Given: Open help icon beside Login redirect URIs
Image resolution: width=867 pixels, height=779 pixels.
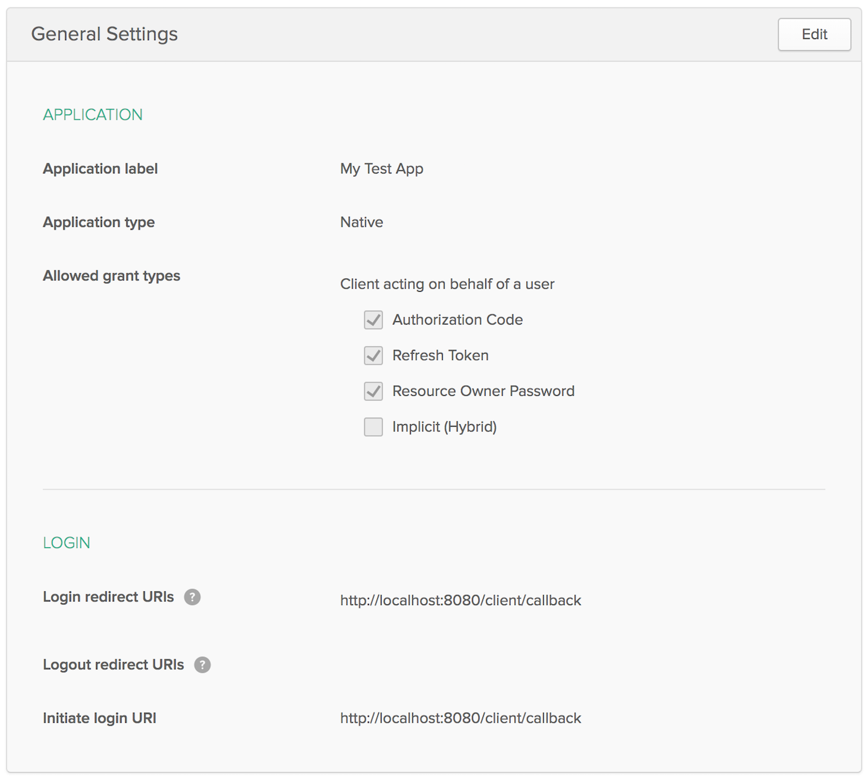Looking at the screenshot, I should click(193, 597).
